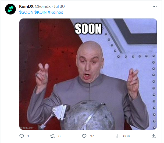Open the three-dot more options menu

point(155,7)
